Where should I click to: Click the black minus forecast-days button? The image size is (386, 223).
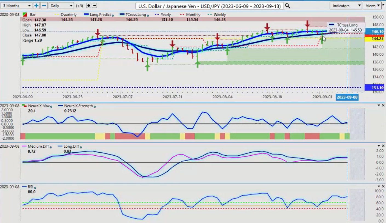94,5
